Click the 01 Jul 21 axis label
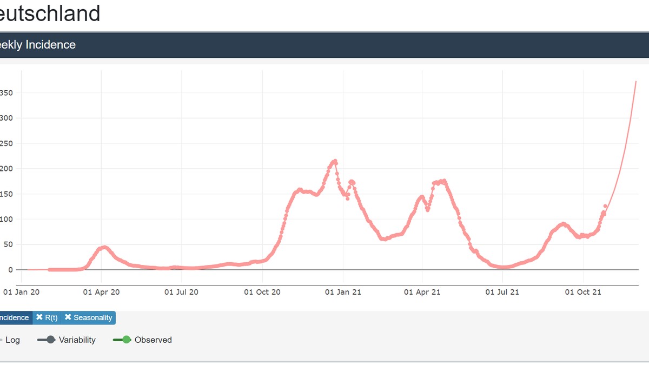The image size is (649, 365). 502,292
